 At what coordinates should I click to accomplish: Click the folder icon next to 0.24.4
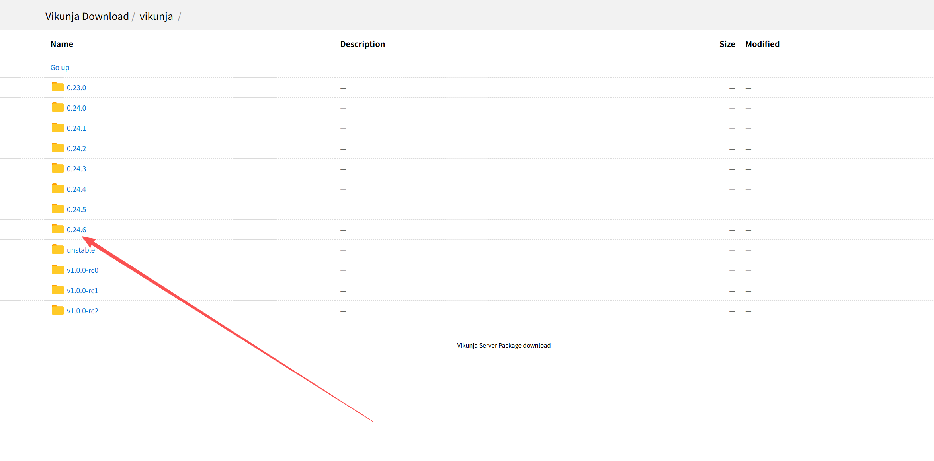pos(58,189)
